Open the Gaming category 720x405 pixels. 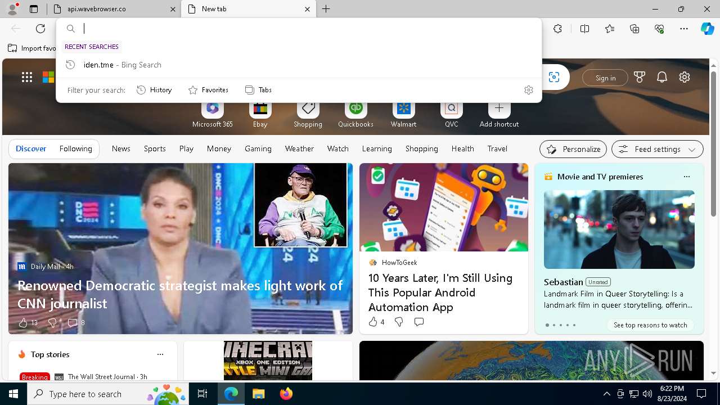point(258,148)
